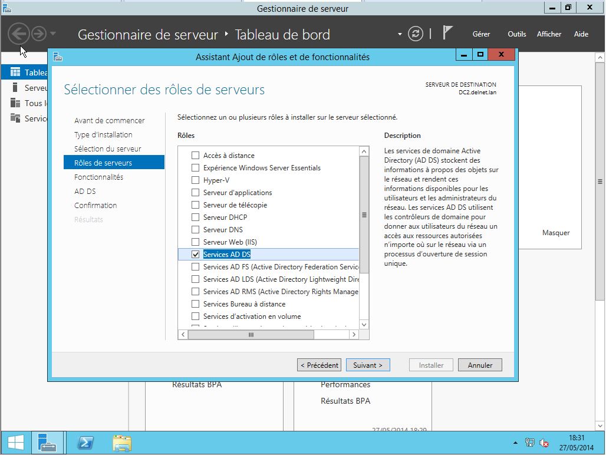The width and height of the screenshot is (606, 455).
Task: Click the local server sidebar icon
Action: pos(15,88)
